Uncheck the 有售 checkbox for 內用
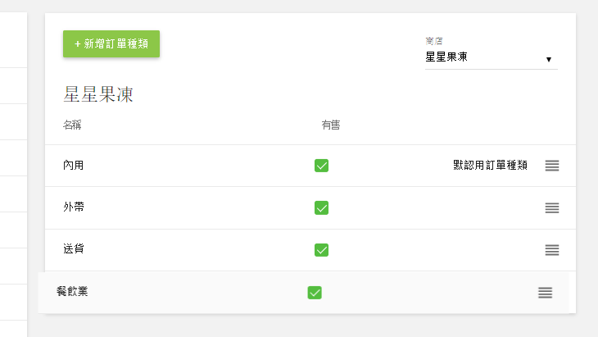 click(322, 166)
